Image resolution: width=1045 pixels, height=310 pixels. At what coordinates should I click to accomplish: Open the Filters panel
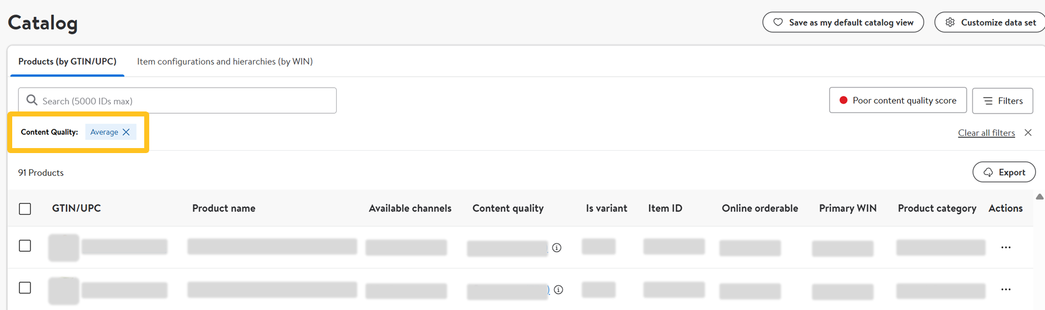point(1002,100)
